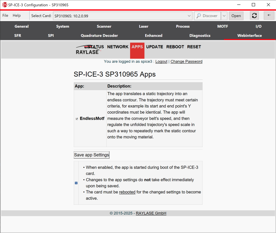Open the Help menu

coord(16,15)
